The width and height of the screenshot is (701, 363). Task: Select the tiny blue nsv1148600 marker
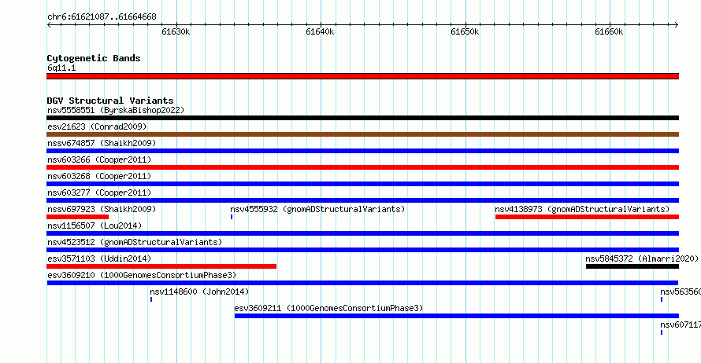click(x=151, y=299)
